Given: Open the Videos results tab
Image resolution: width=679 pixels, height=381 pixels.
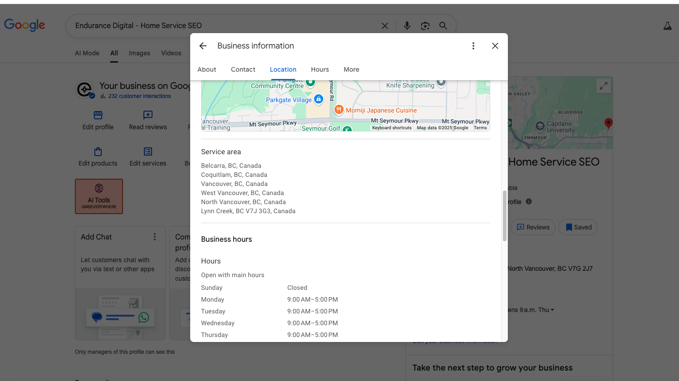Looking at the screenshot, I should pos(171,53).
